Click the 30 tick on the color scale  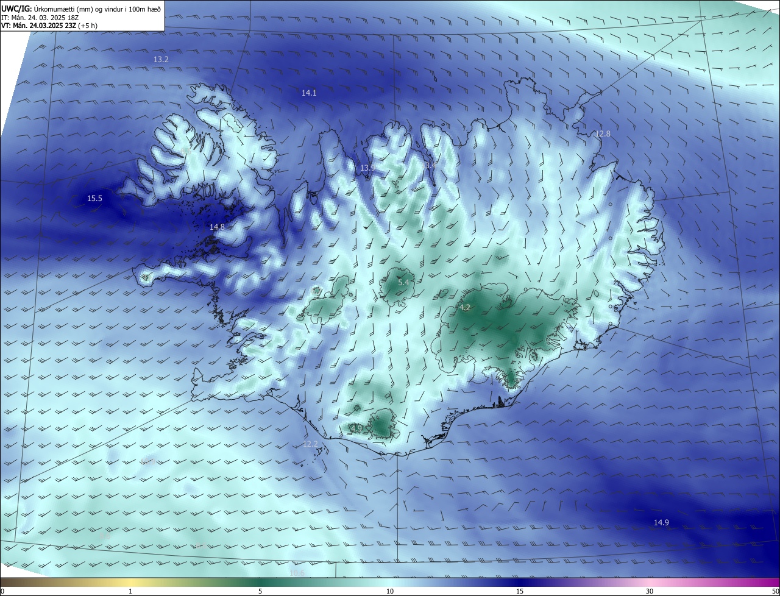click(x=650, y=591)
